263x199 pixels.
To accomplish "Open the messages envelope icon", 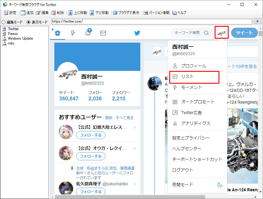I will tap(103, 33).
